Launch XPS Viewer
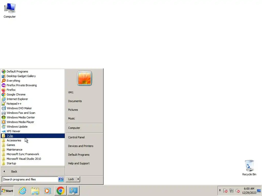Image resolution: width=262 pixels, height=196 pixels. pos(33,131)
